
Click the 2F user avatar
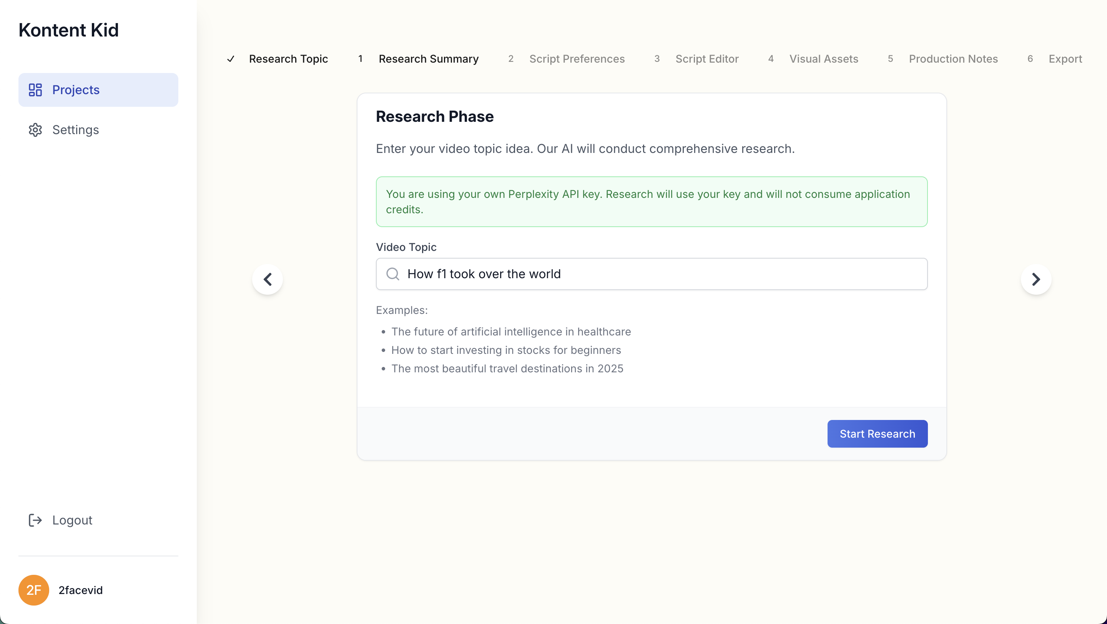pos(33,590)
